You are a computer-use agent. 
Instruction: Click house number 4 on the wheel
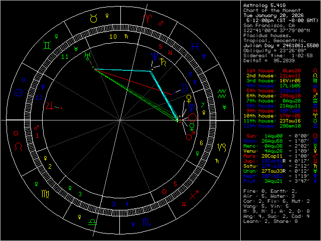pyautogui.click(x=127, y=204)
